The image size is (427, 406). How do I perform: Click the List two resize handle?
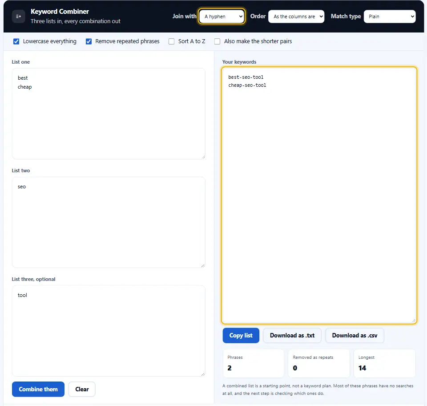203,266
